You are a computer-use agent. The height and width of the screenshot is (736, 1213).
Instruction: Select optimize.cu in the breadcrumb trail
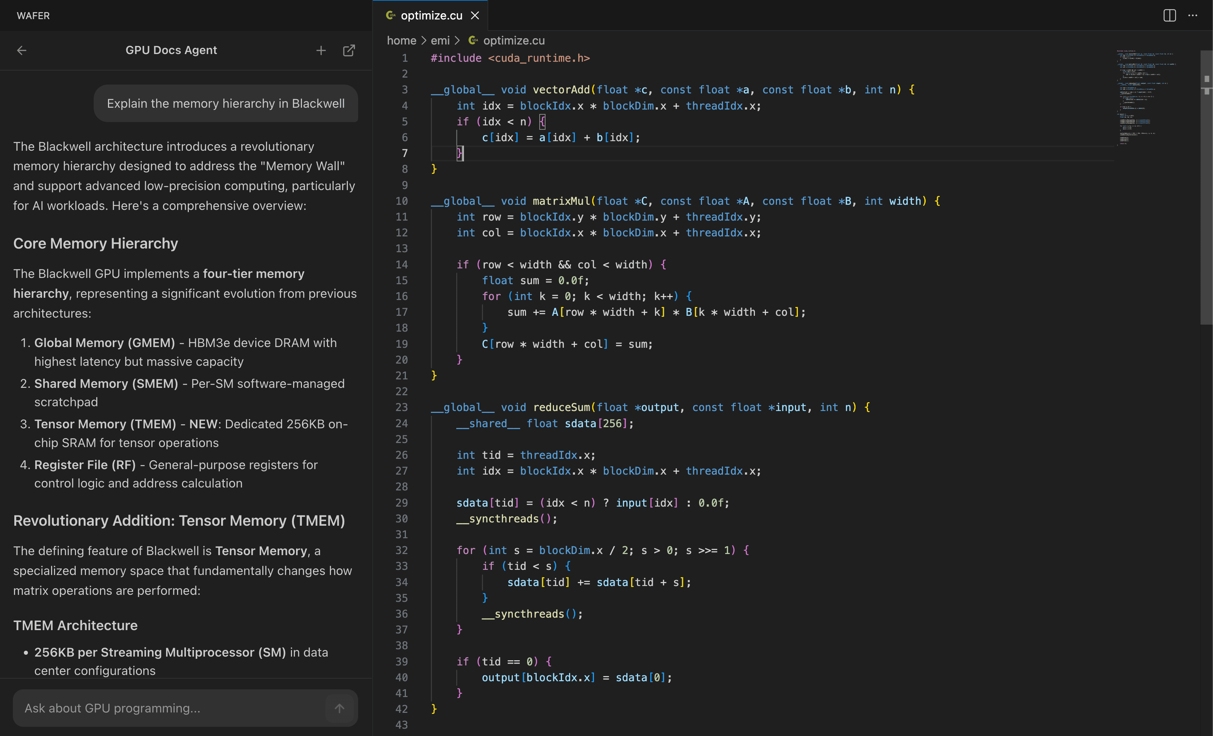514,40
